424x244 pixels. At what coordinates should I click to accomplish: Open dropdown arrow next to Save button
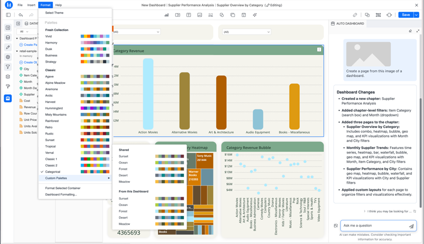point(416,15)
